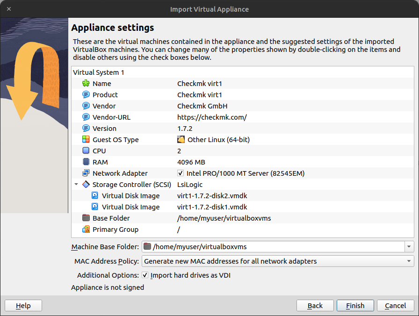Click the Name row icon beside Checkmk virt1
Image resolution: width=419 pixels, height=316 pixels.
[87, 84]
